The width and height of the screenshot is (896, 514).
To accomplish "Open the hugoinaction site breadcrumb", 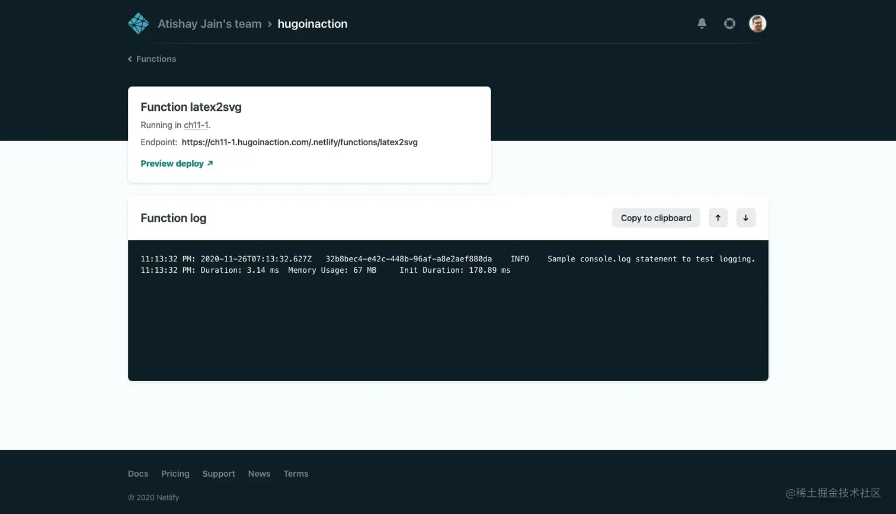I will 312,24.
